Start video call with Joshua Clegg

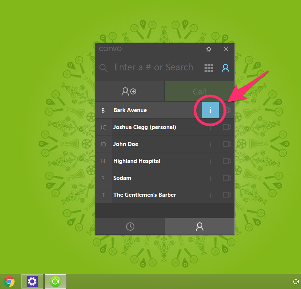227,127
